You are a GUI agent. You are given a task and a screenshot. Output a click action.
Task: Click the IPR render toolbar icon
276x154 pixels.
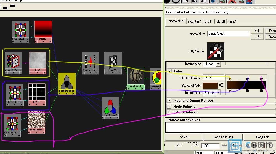(194, 1)
